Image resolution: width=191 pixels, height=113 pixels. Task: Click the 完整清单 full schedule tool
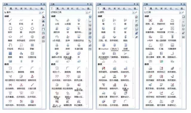pos(172,47)
